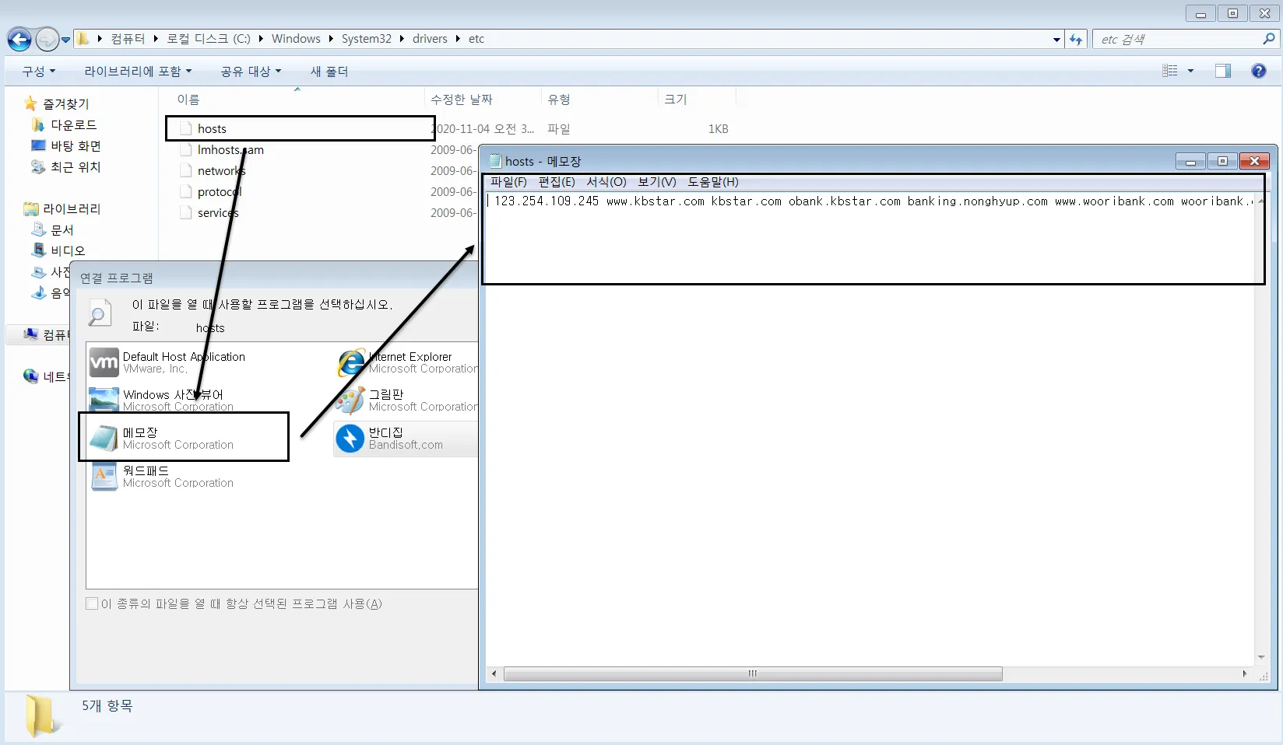Click the Explorer forward arrow button
Image resolution: width=1283 pixels, height=745 pixels.
tap(47, 39)
